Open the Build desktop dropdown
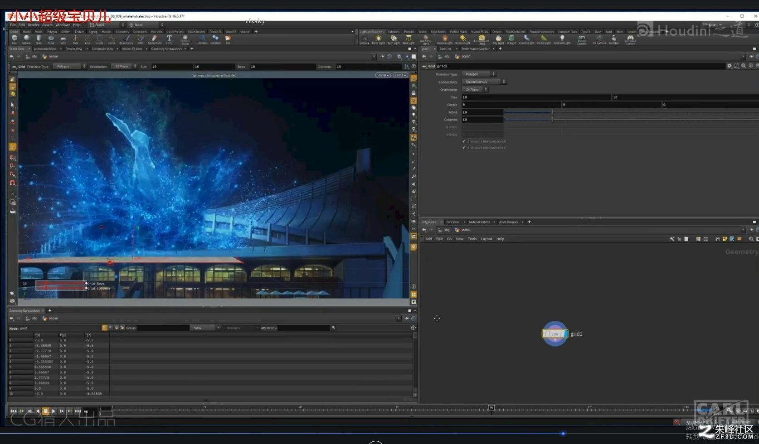This screenshot has height=444, width=759. point(107,25)
